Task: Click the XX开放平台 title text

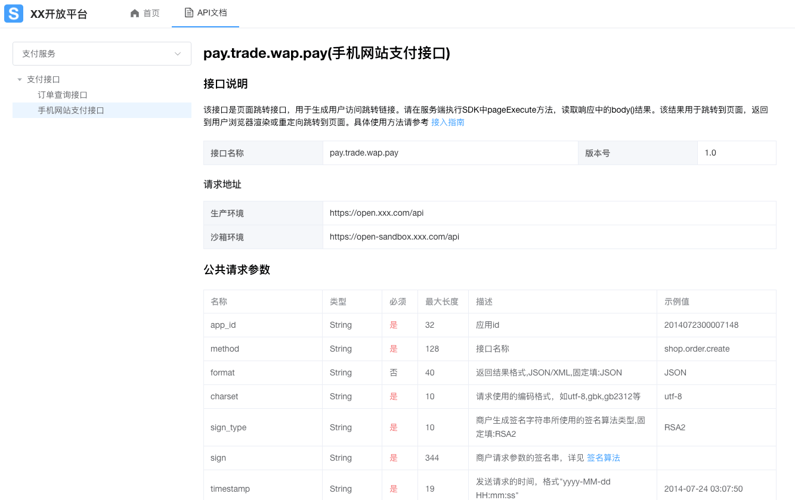Action: point(58,14)
